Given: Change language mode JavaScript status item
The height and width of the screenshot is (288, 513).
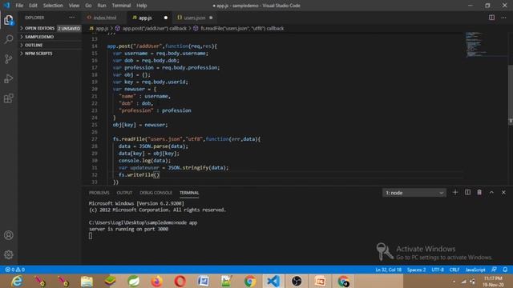Looking at the screenshot, I should pos(475,270).
